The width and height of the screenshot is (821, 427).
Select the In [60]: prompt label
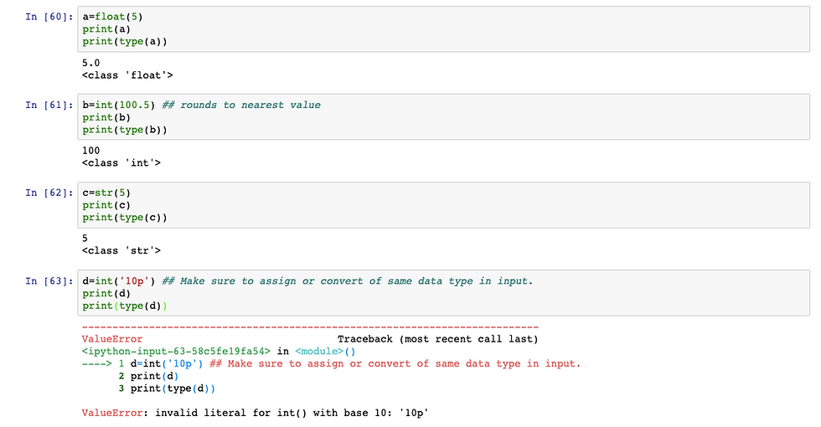pyautogui.click(x=49, y=17)
